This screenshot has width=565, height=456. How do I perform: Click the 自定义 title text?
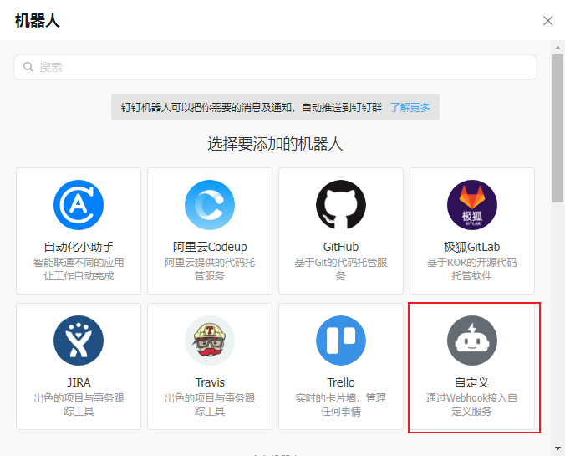tap(472, 382)
